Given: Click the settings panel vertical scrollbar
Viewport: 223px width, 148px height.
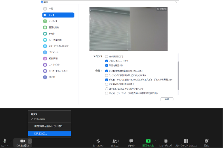Looking at the screenshot, I should point(178,76).
